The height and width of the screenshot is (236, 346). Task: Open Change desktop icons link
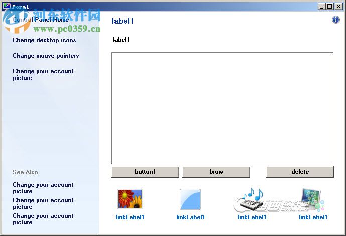click(x=44, y=40)
